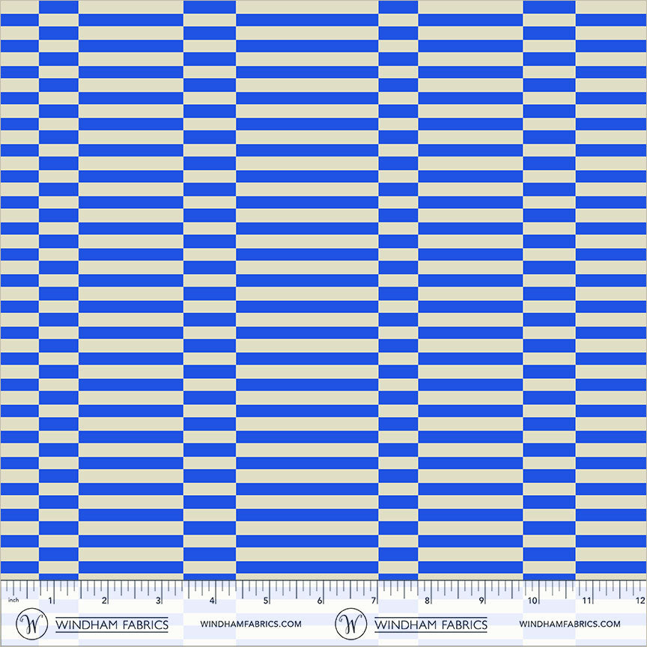
Task: Select the 10 inch ruler number
Action: 532,601
